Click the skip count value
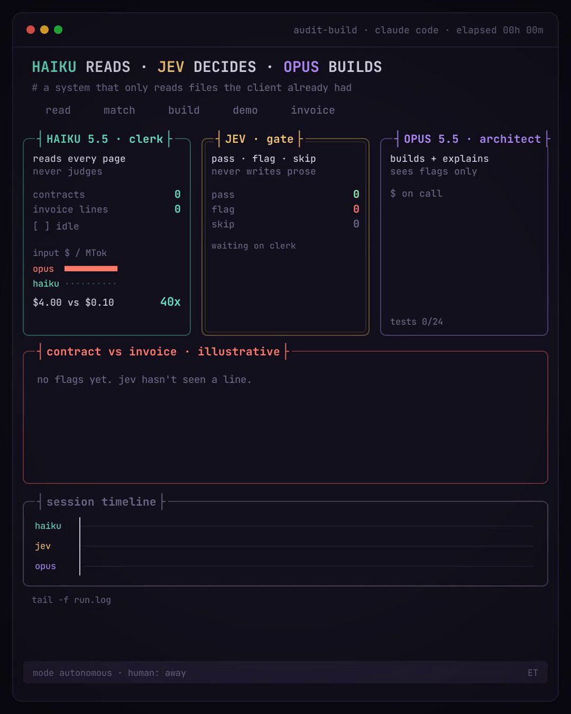This screenshot has width=571, height=714. tap(356, 224)
